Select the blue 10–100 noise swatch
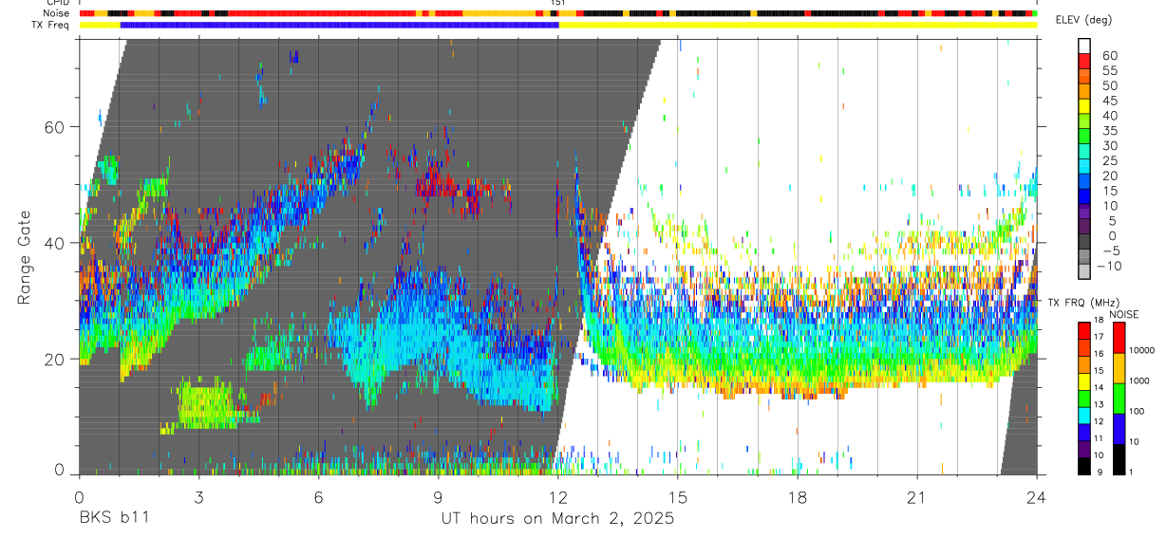 [1119, 428]
